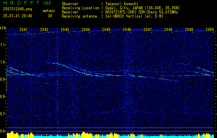
Task: Click time marker 2043
Action: click(x=65, y=30)
